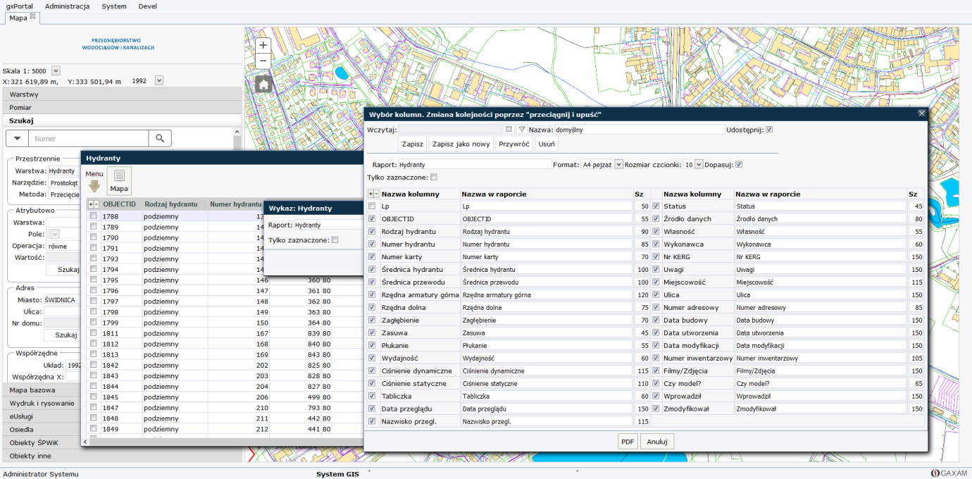Click the PDF button
The height and width of the screenshot is (479, 972).
click(x=628, y=442)
